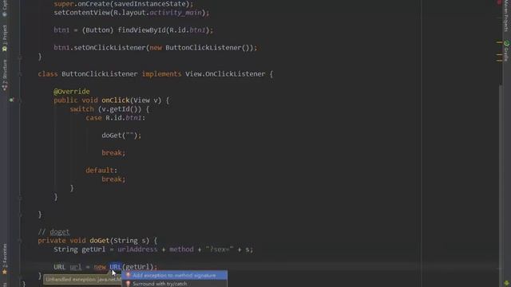Click the @Override annotation
The height and width of the screenshot is (287, 511).
(72, 92)
